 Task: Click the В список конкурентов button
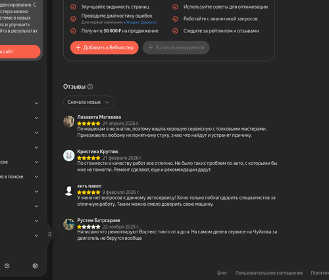point(176,47)
